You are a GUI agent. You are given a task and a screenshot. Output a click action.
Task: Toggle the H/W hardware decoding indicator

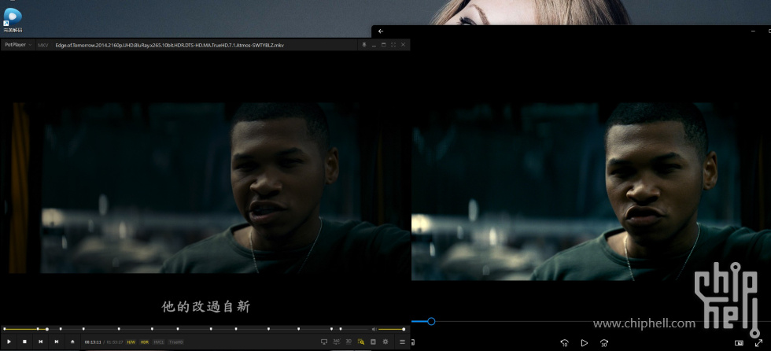(131, 342)
